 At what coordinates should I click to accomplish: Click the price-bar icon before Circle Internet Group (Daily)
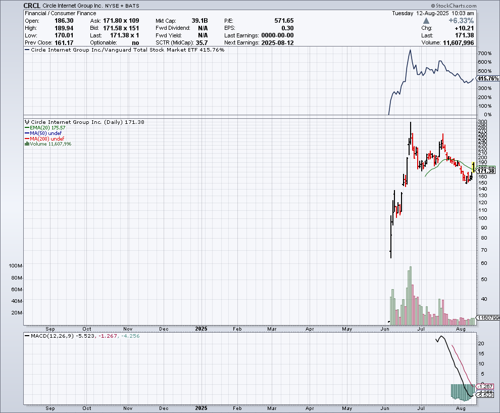coord(27,122)
